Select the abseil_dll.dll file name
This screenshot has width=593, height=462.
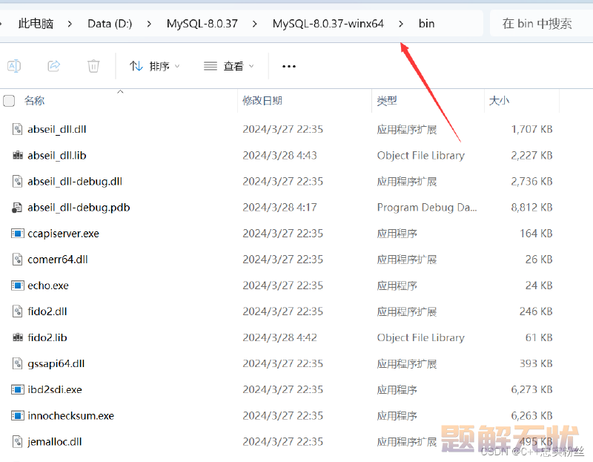pos(57,130)
